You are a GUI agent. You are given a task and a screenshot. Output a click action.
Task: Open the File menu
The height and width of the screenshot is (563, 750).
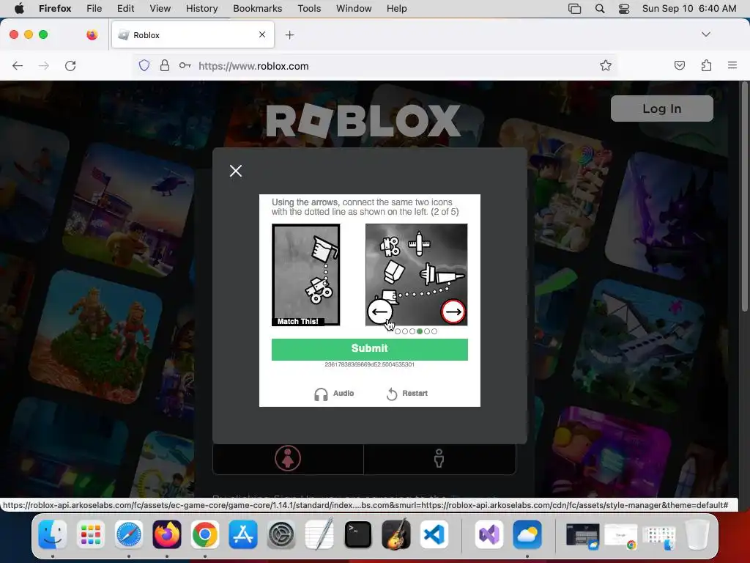coord(94,8)
